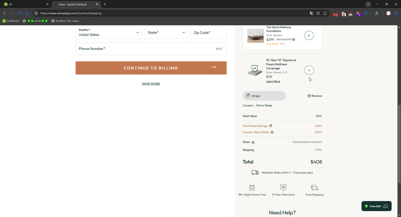The width and height of the screenshot is (401, 217).
Task: Open the Dashboard bookmark
Action: pos(11,21)
